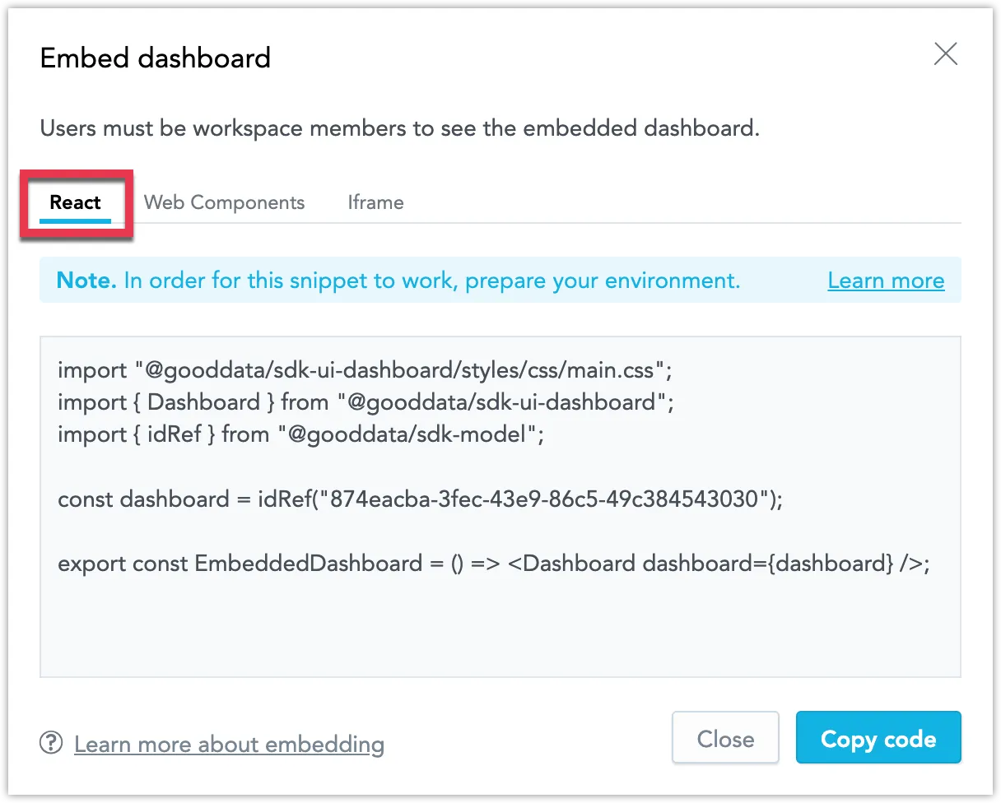The height and width of the screenshot is (803, 1001).
Task: Dismiss the dialog using the X icon
Action: 945,53
